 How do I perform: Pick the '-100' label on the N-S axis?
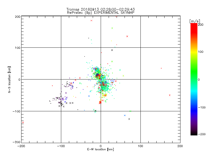point(16,111)
